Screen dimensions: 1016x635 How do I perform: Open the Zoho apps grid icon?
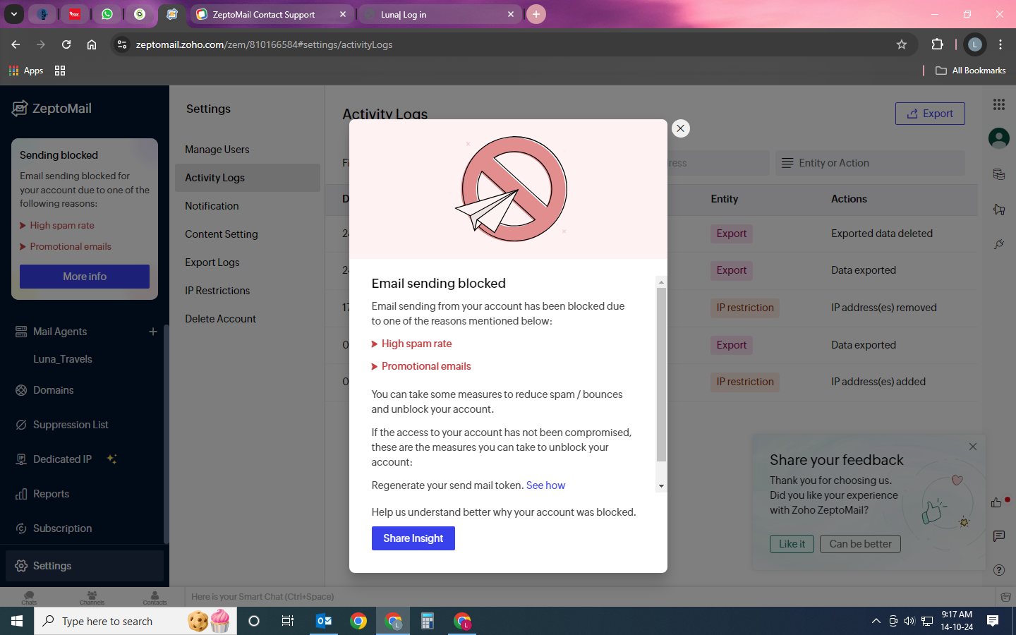point(999,104)
